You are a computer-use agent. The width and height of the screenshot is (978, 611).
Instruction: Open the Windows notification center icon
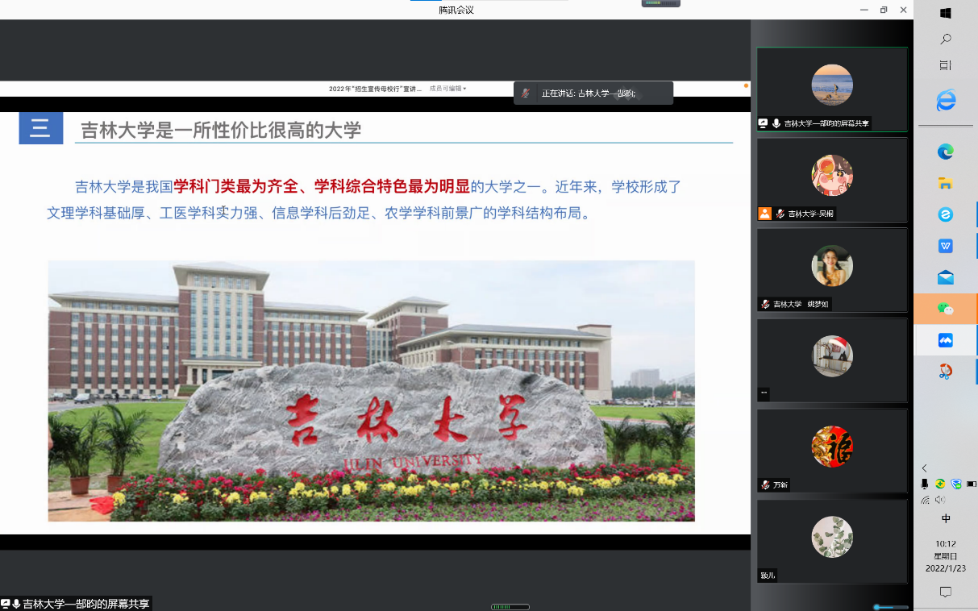point(946,592)
